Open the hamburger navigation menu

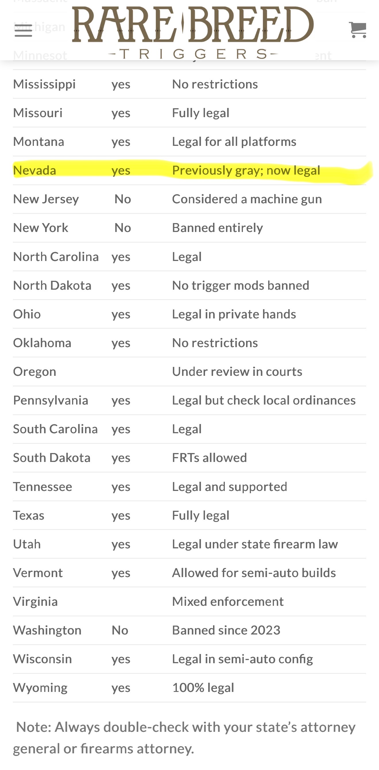[23, 30]
